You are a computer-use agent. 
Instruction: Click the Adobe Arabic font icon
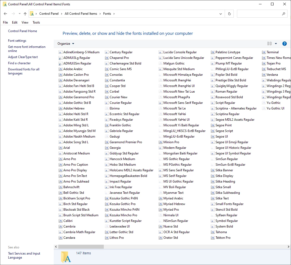point(60,69)
